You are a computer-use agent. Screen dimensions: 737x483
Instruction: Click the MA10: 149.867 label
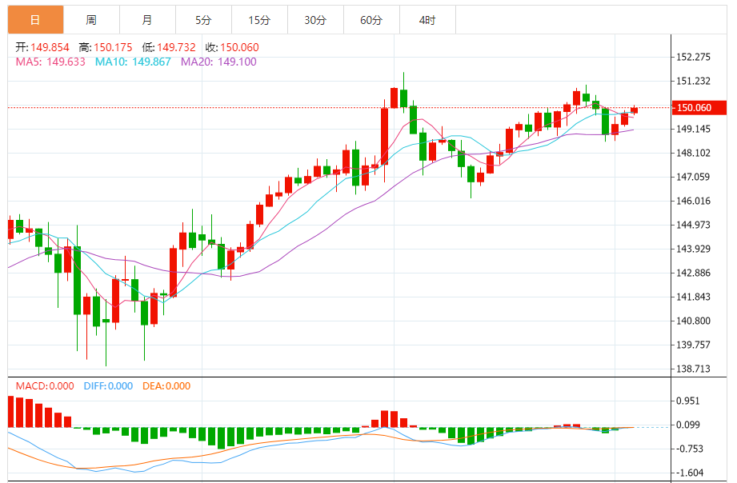pyautogui.click(x=133, y=62)
